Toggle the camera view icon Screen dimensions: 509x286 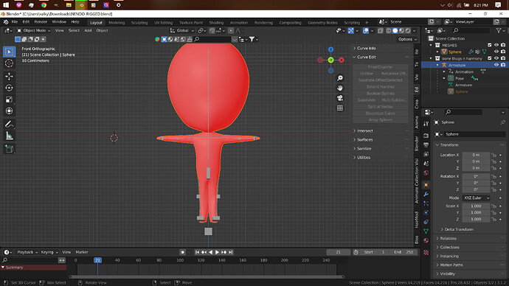pyautogui.click(x=340, y=98)
